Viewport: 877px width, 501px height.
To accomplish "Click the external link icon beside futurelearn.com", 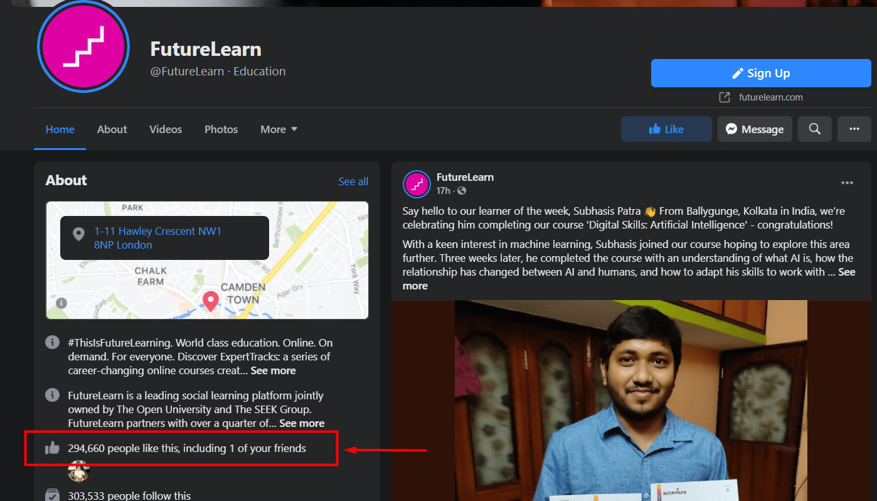I will (725, 97).
